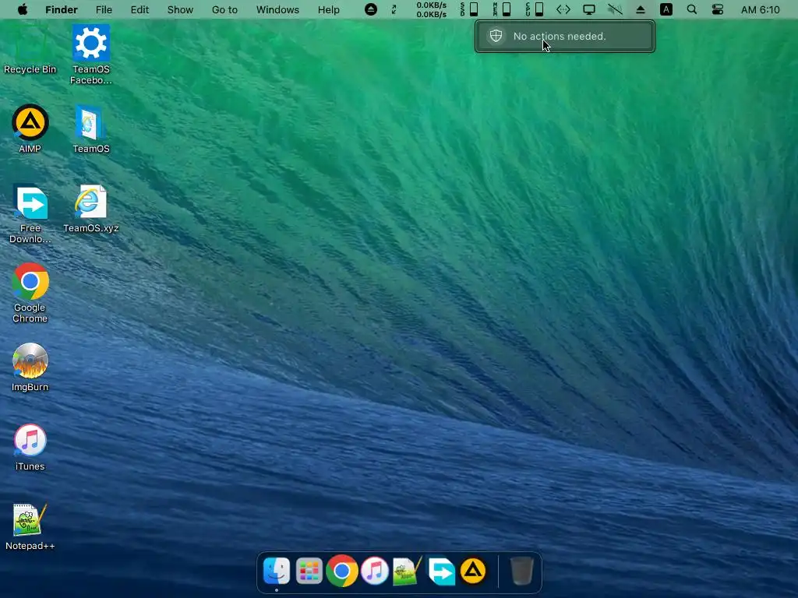Select the ImgBurn desktop shortcut
The height and width of the screenshot is (598, 798).
pyautogui.click(x=30, y=368)
